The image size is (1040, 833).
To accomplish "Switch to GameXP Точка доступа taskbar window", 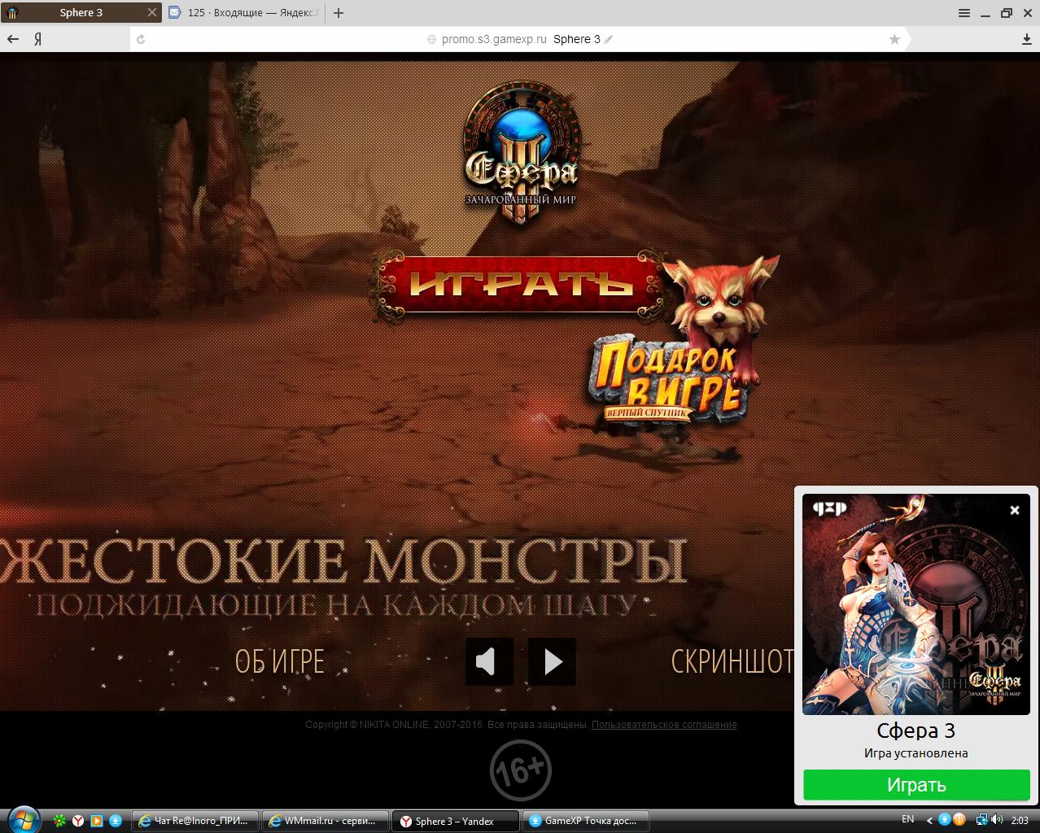I will (585, 821).
